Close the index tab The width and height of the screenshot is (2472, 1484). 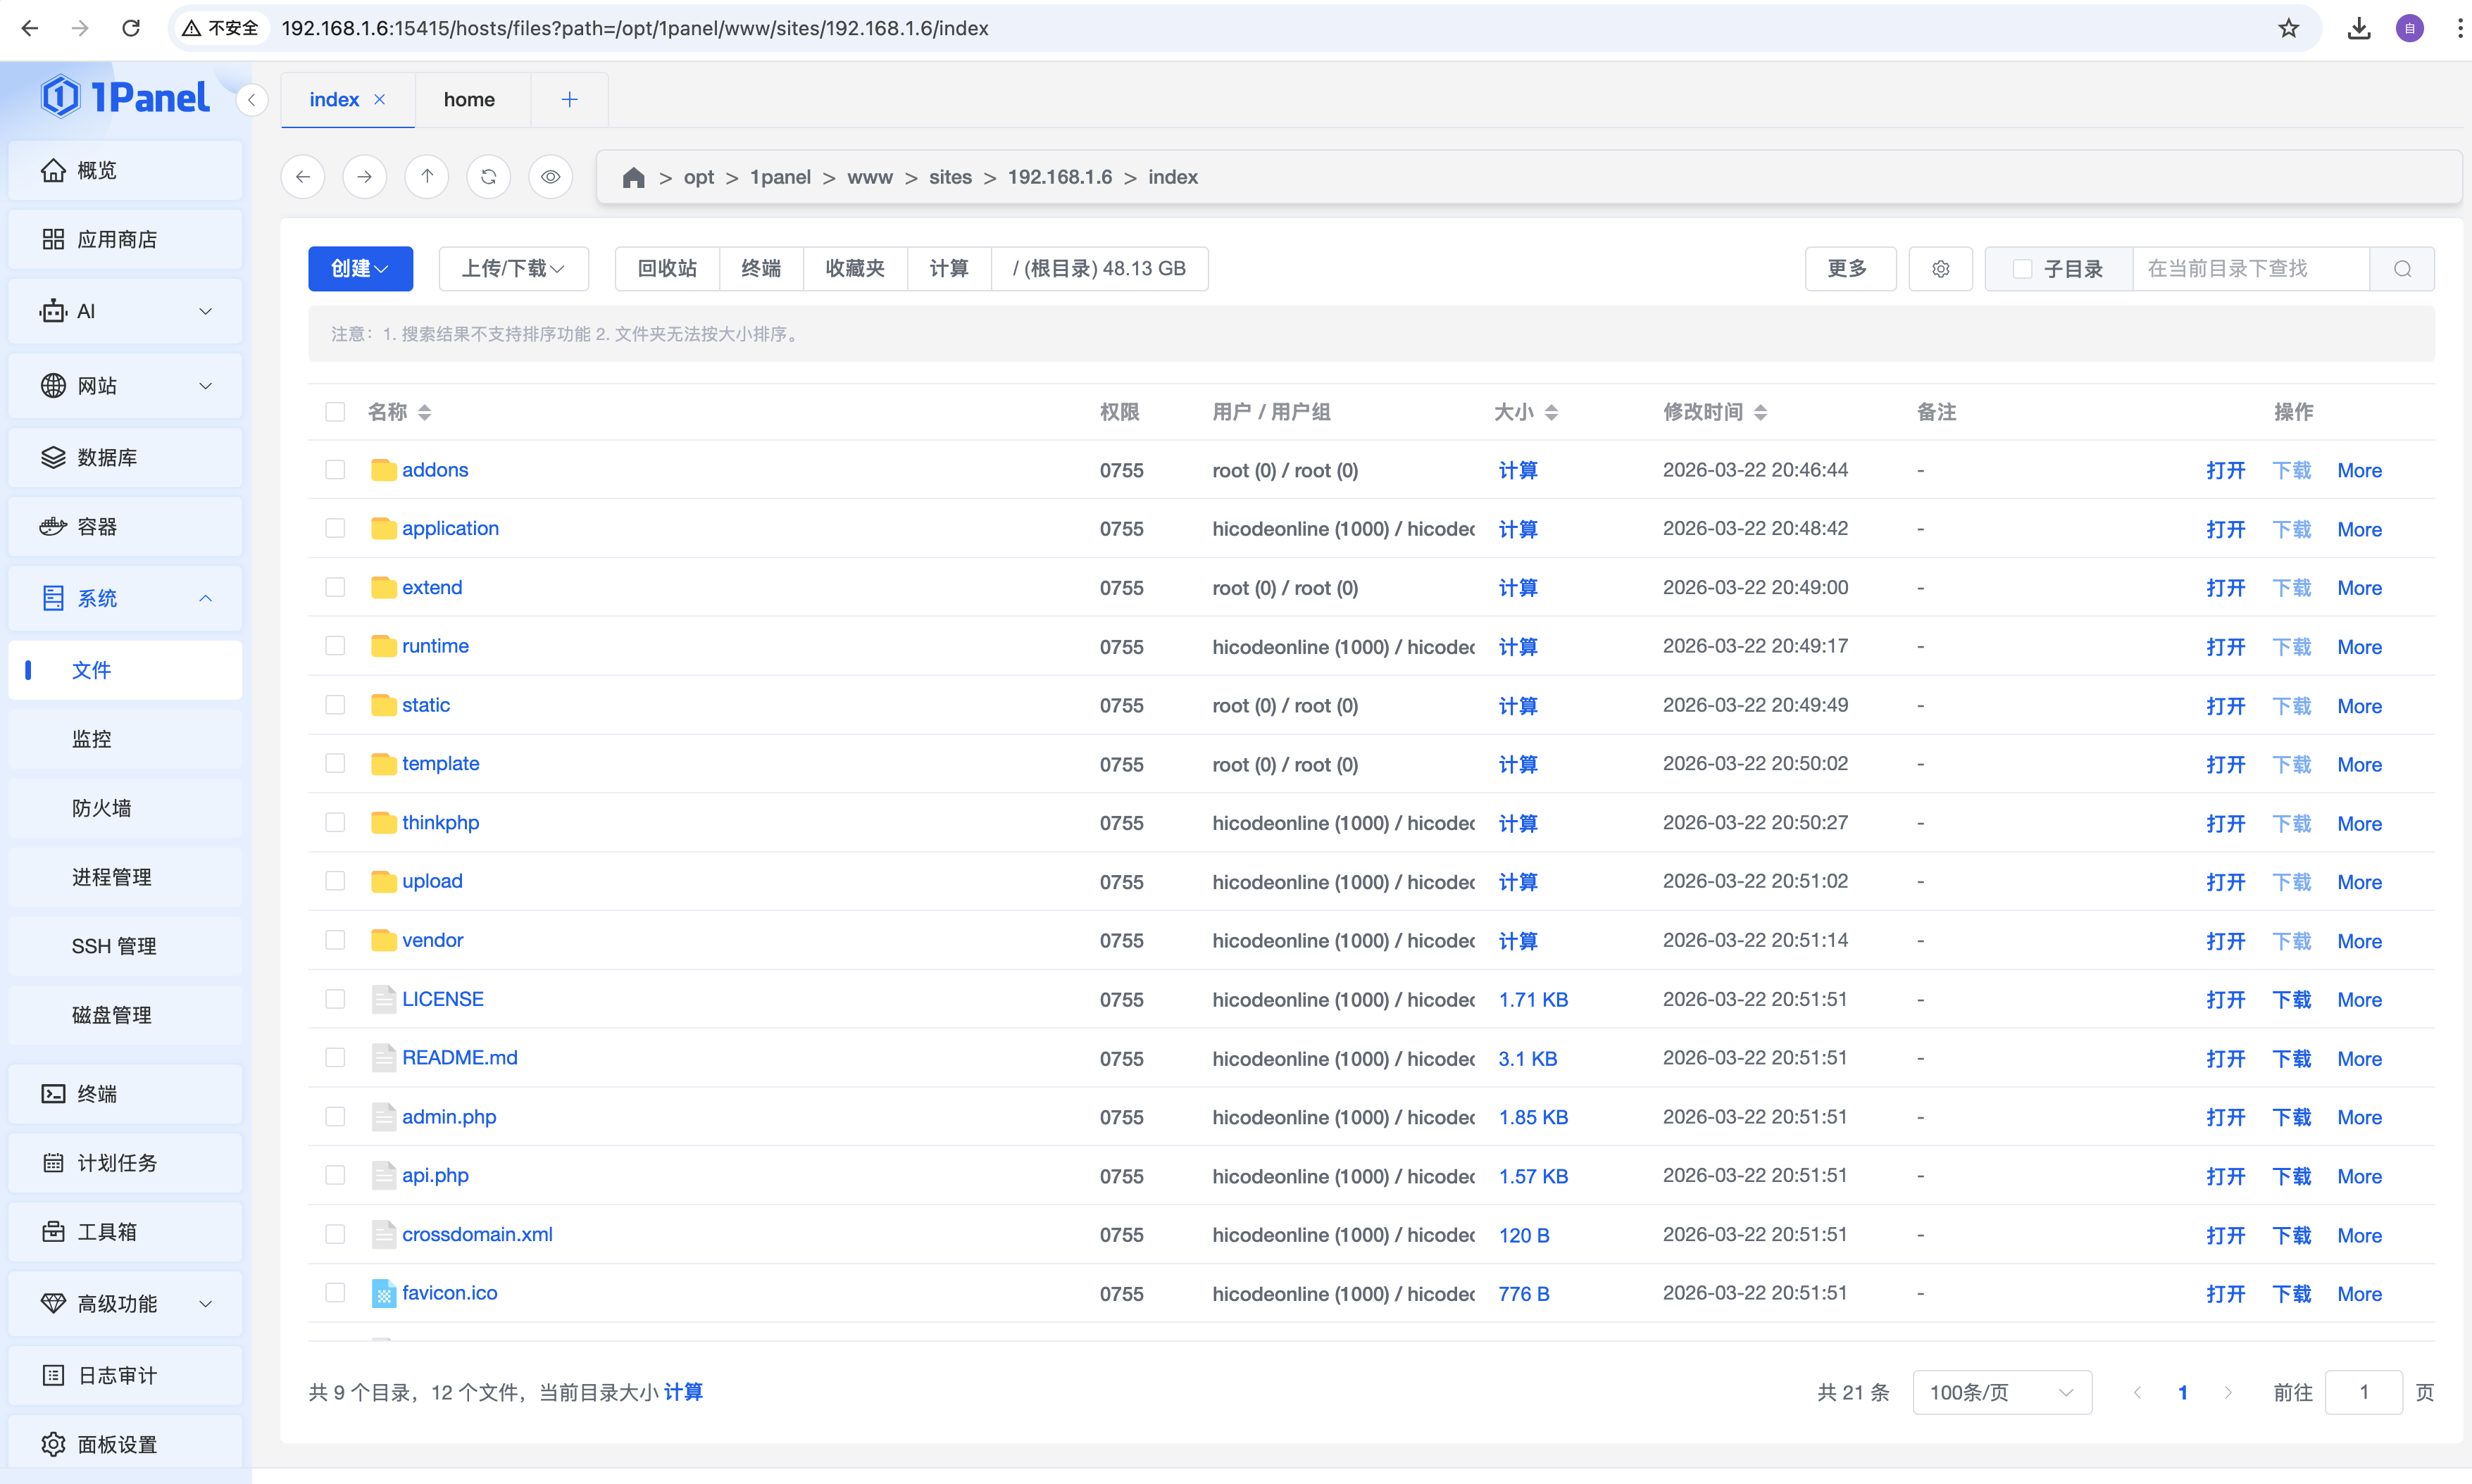tap(380, 99)
